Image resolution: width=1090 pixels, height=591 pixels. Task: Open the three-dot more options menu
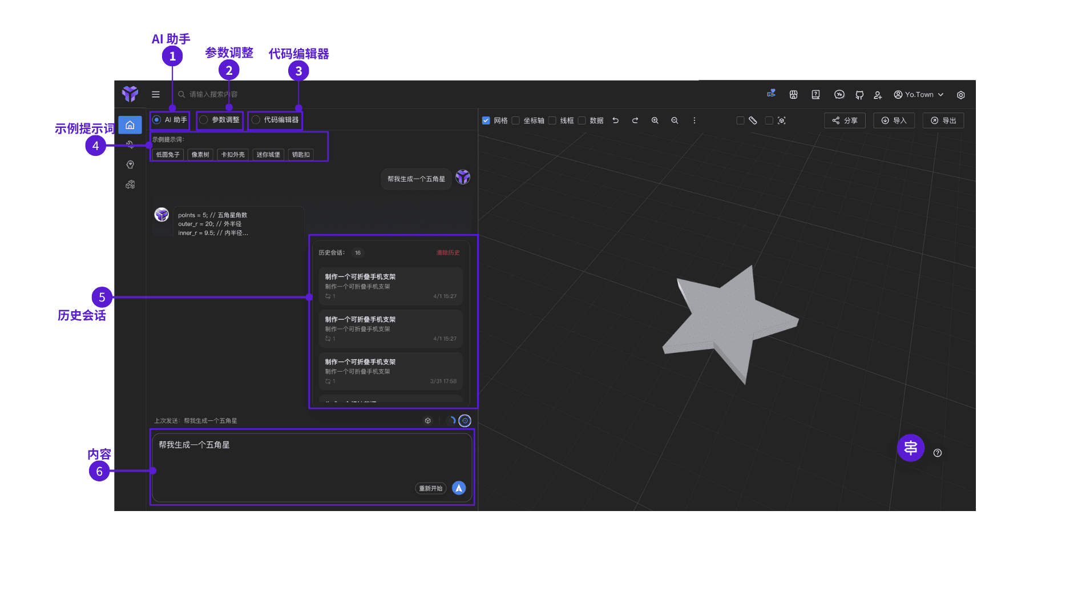click(695, 120)
